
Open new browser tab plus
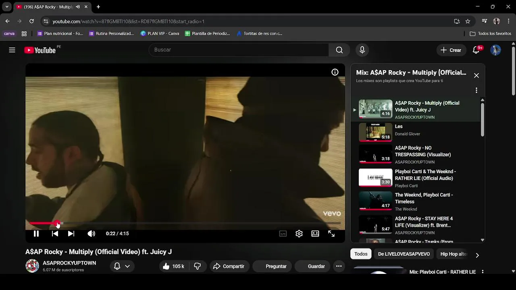[x=98, y=7]
